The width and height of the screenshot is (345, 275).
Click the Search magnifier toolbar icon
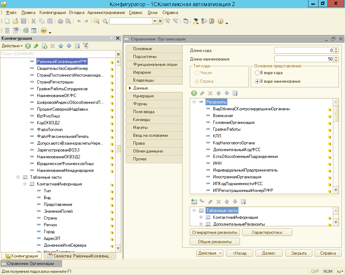[105, 21]
